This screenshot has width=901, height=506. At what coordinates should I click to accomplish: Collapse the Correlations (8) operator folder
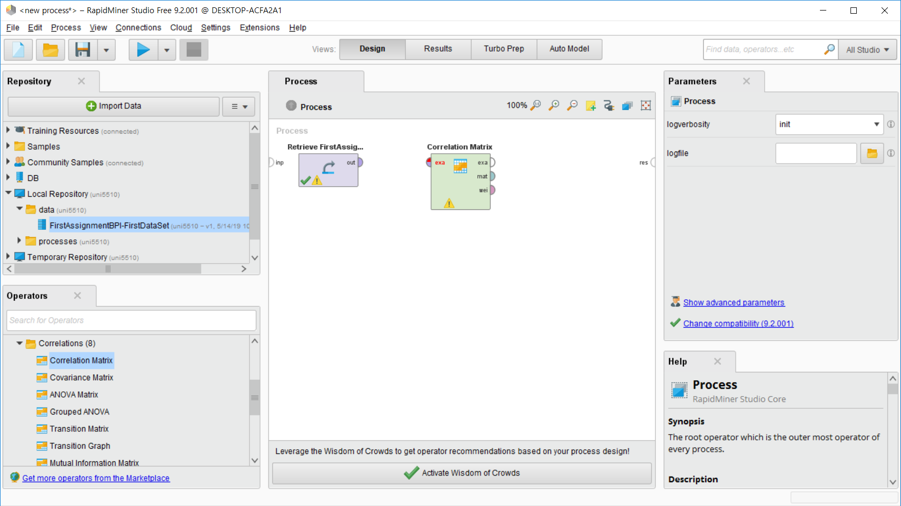click(x=19, y=343)
